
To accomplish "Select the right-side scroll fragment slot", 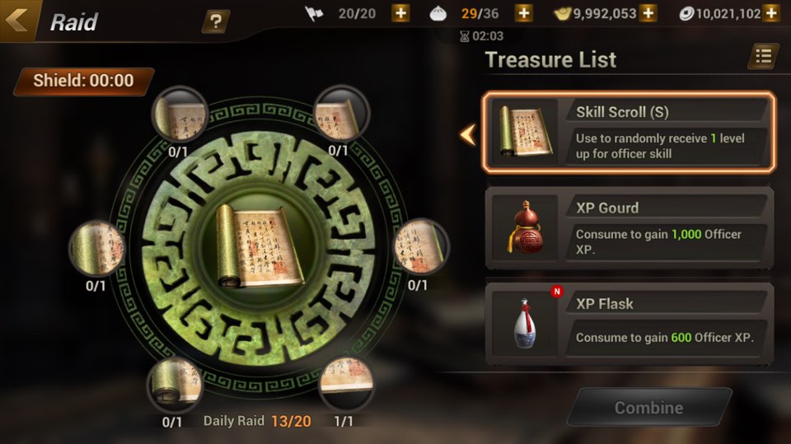I will [421, 246].
